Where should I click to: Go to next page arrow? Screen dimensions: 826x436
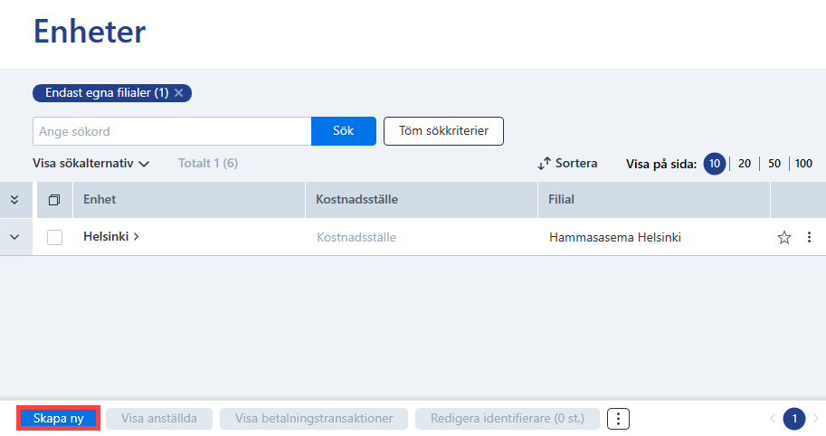(815, 419)
